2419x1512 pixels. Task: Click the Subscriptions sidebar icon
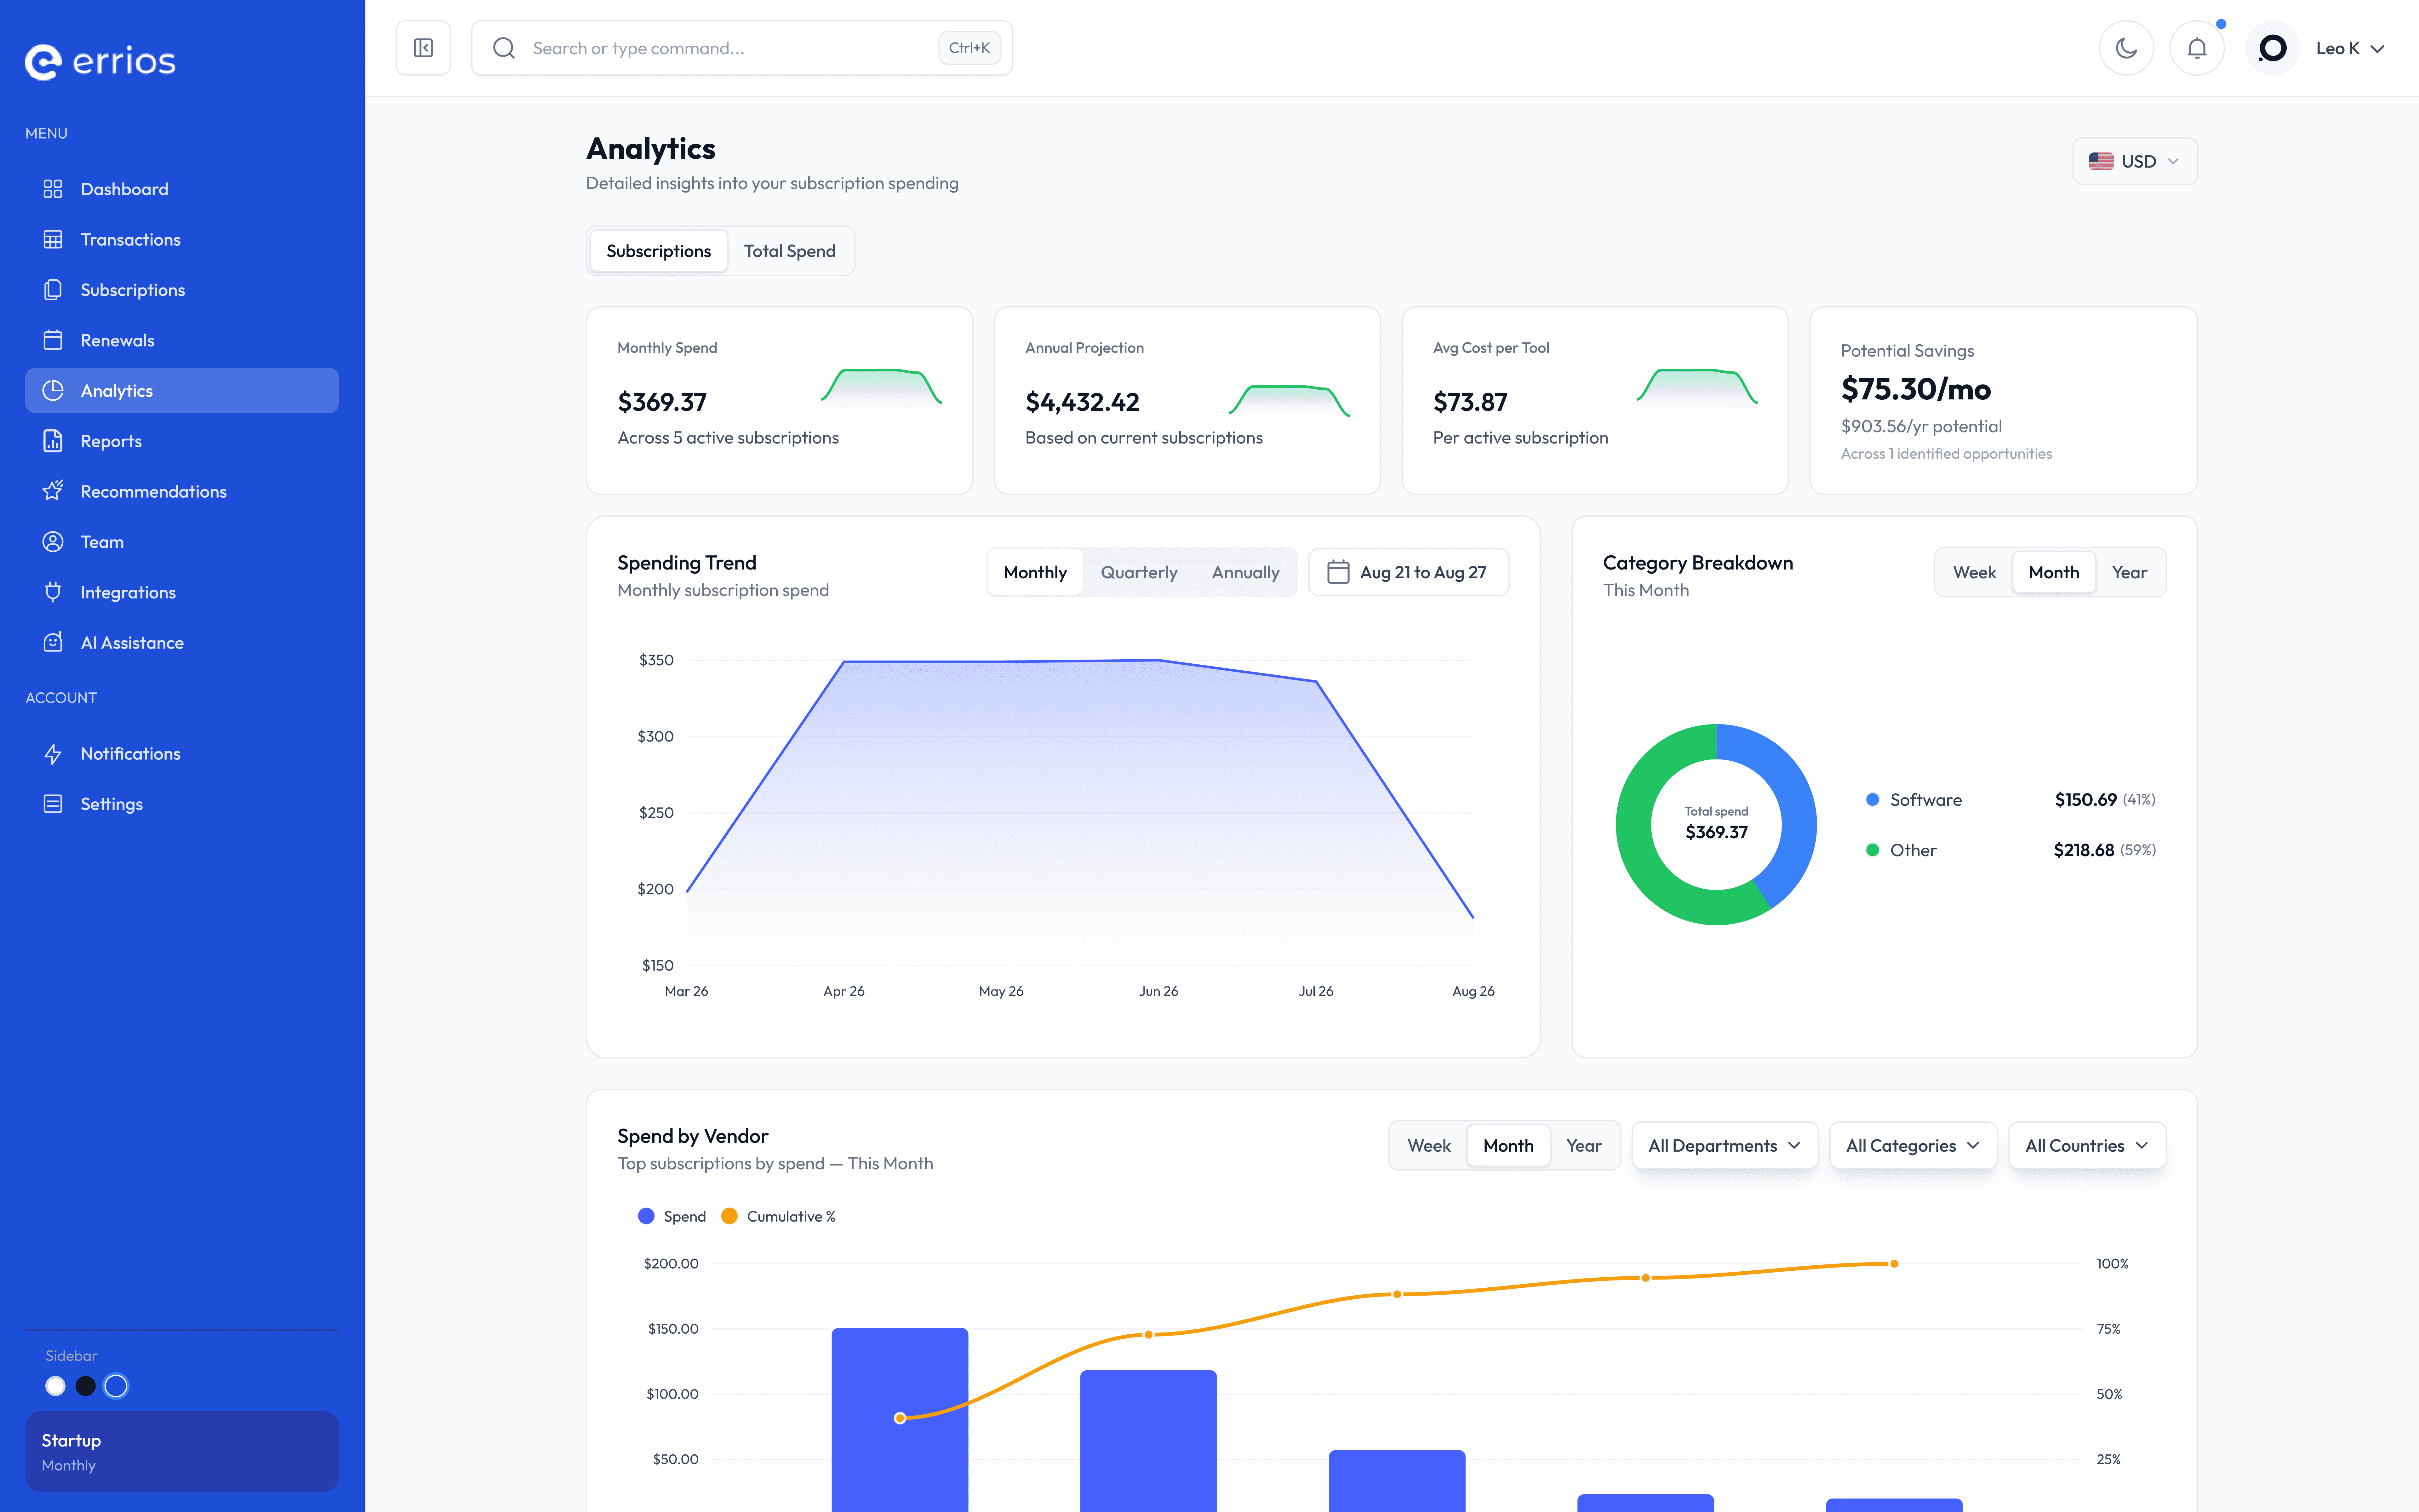click(x=53, y=290)
